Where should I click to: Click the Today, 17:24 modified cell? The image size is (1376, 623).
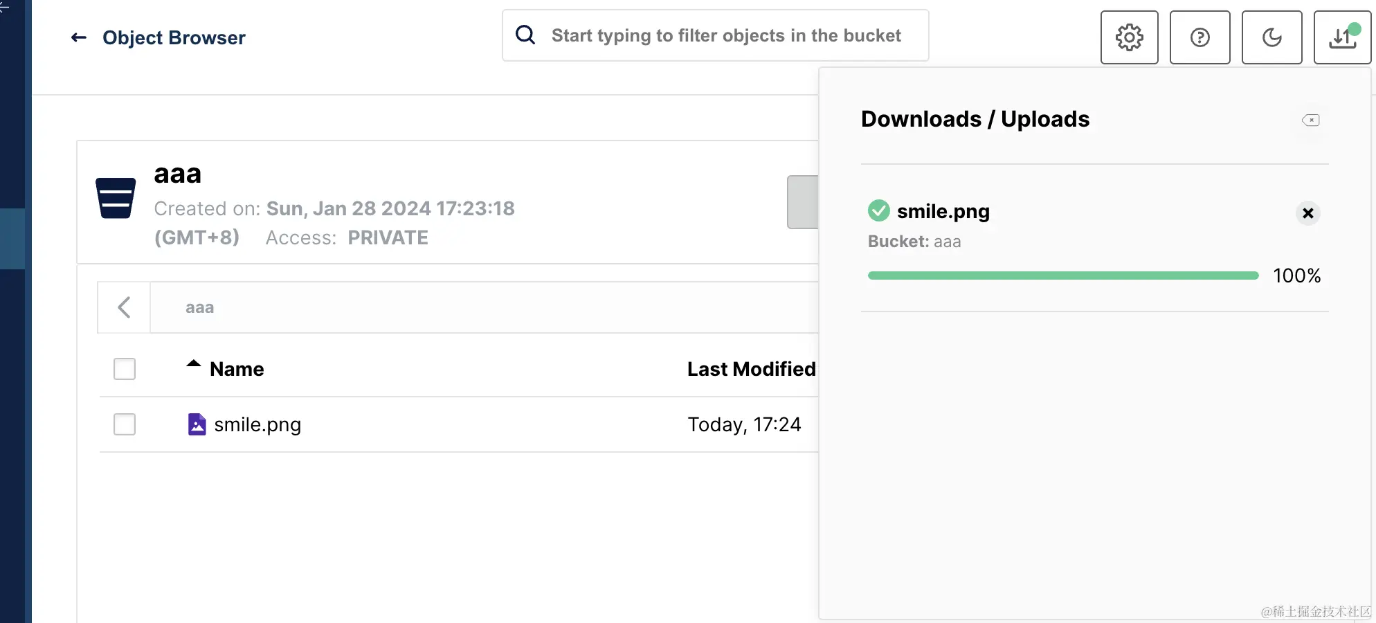[744, 424]
